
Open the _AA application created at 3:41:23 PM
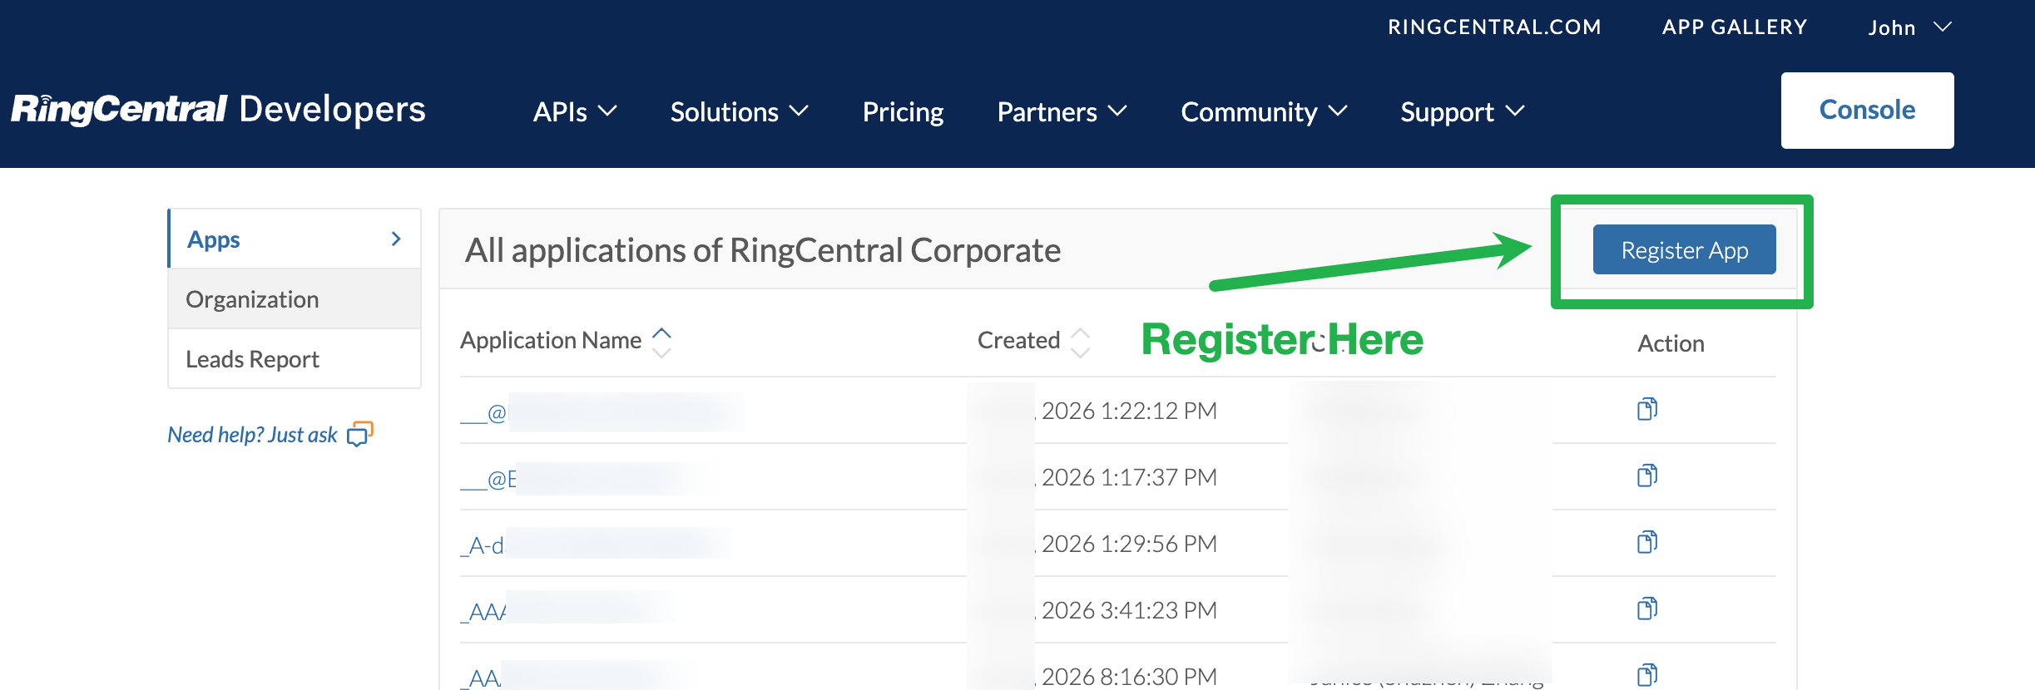568,612
